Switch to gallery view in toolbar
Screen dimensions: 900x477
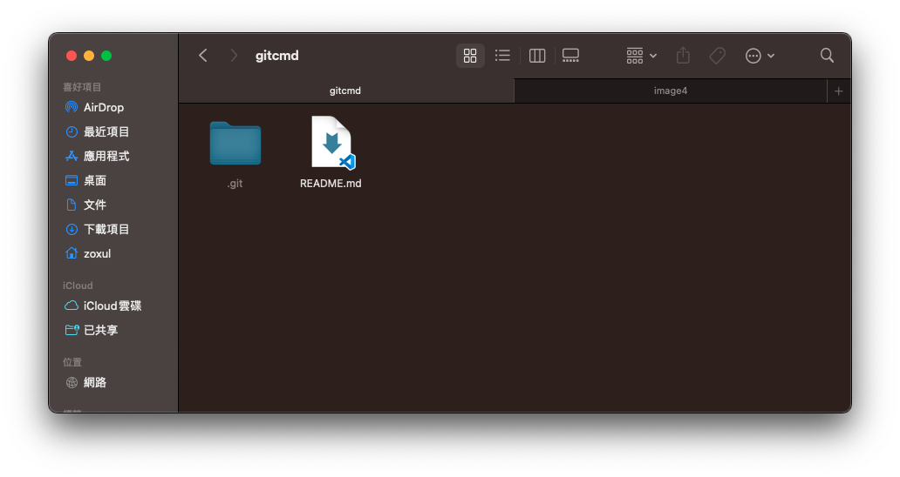pyautogui.click(x=570, y=56)
